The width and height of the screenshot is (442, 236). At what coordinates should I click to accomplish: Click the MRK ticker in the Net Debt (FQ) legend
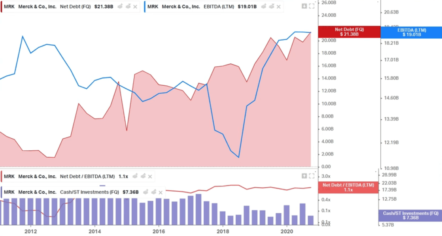9,6
